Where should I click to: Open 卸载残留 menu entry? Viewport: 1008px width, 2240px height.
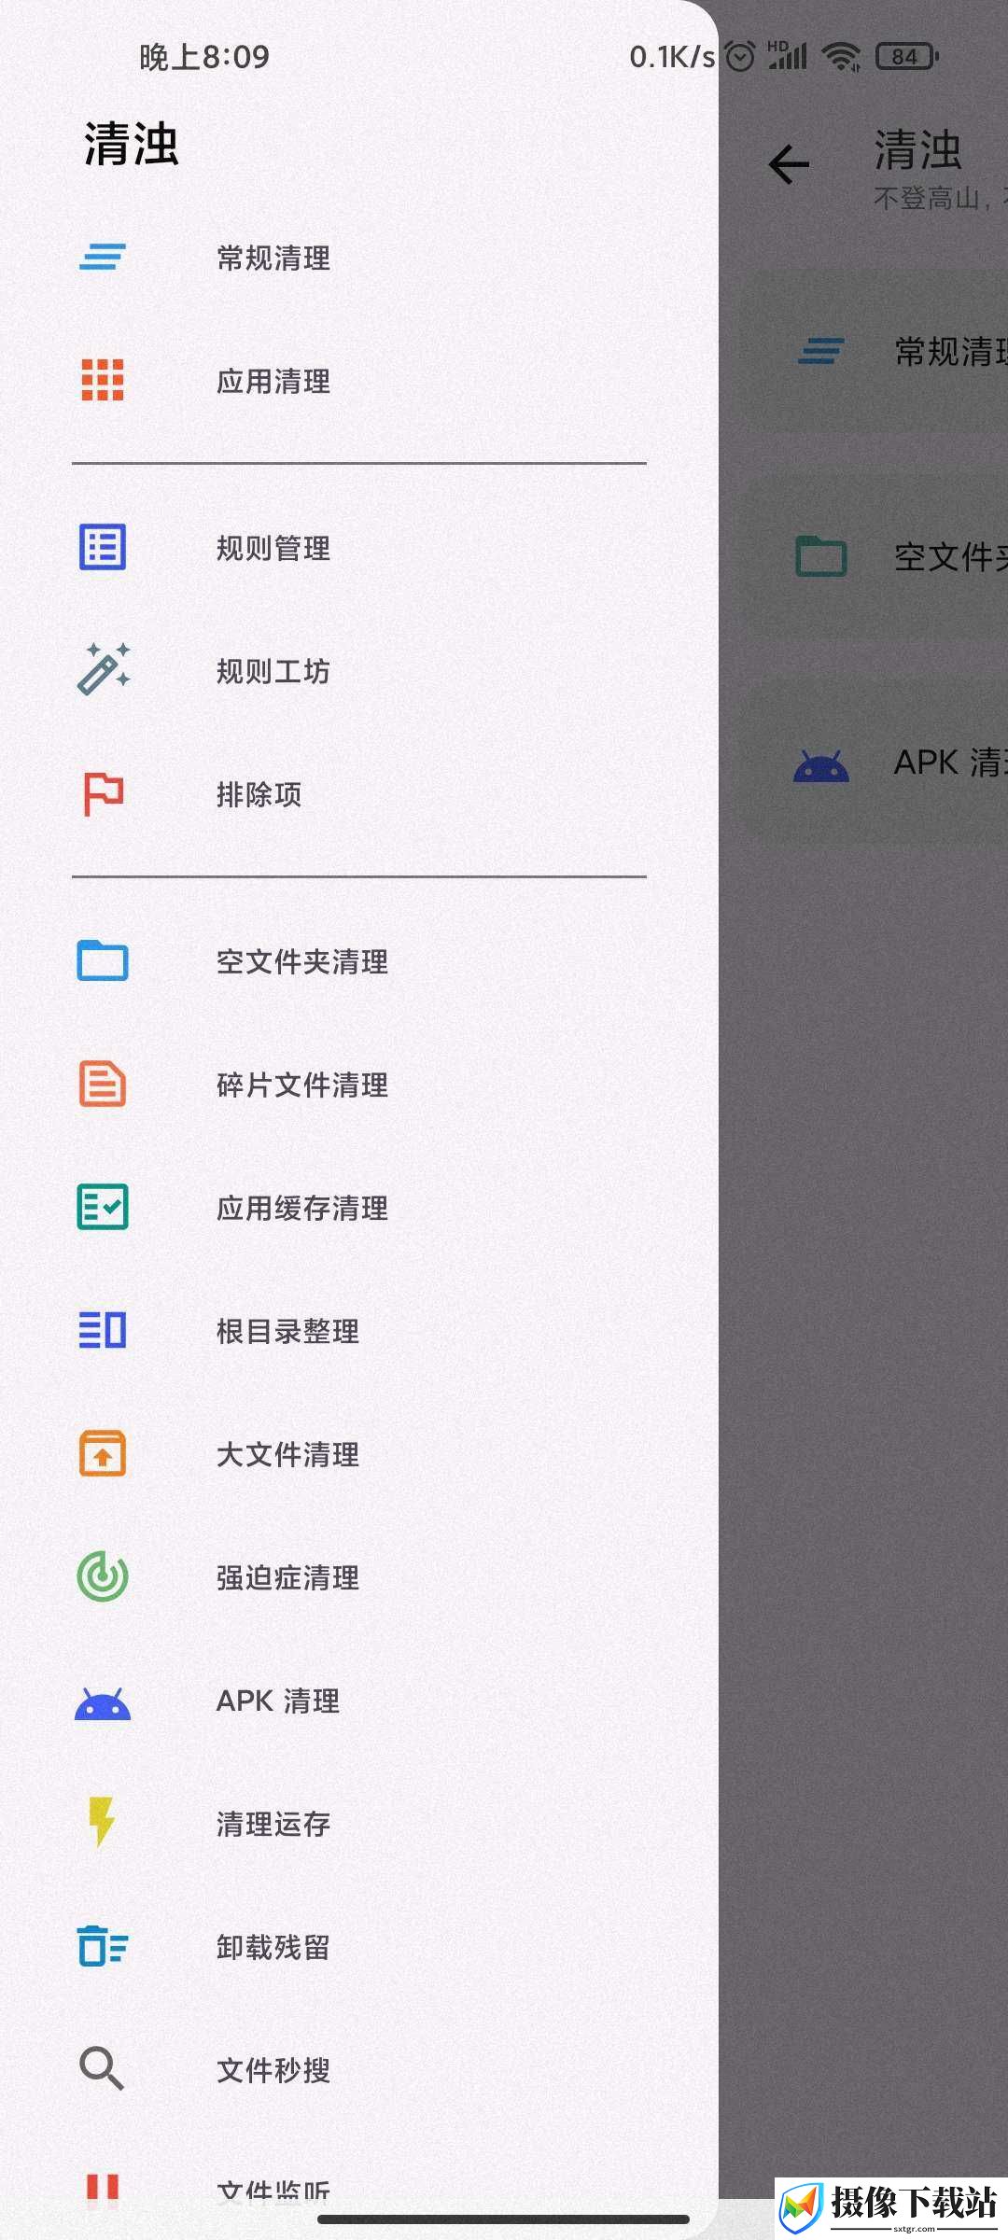[x=359, y=1947]
